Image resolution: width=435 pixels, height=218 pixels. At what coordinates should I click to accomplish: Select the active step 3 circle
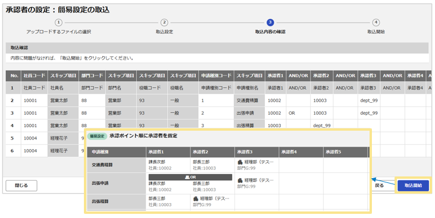(270, 23)
